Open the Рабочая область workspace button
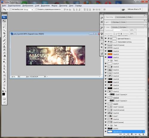 click(134, 9)
